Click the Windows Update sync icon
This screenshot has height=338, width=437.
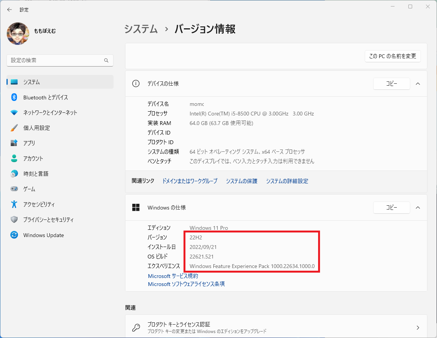pos(14,235)
